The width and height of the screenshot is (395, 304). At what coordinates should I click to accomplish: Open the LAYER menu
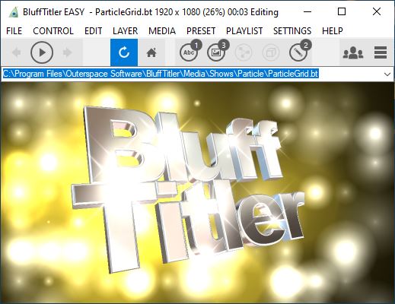[x=125, y=31]
